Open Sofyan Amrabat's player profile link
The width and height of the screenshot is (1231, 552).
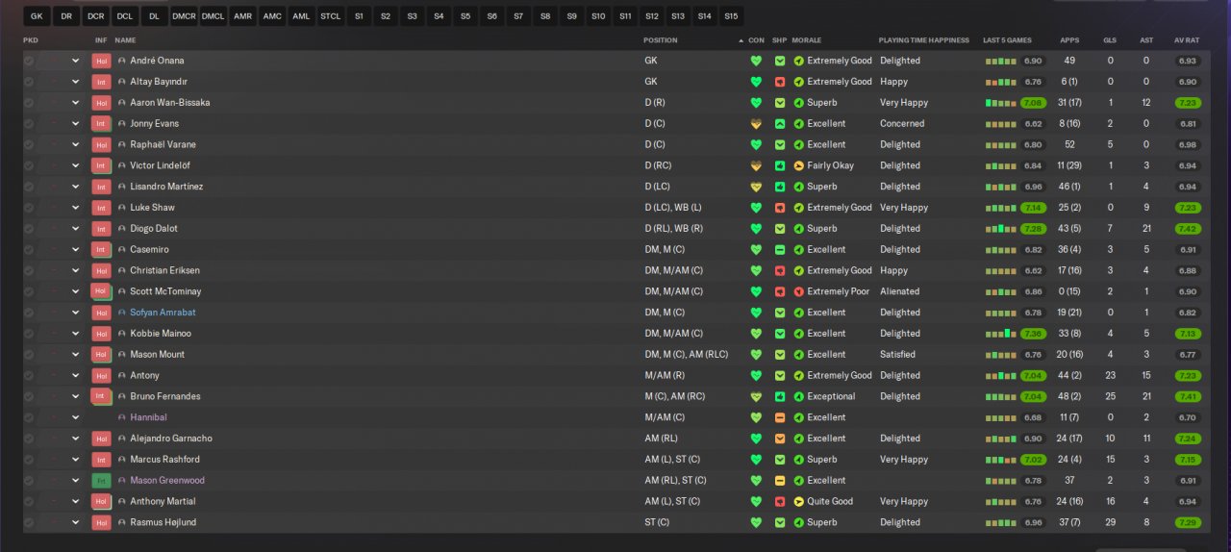163,313
